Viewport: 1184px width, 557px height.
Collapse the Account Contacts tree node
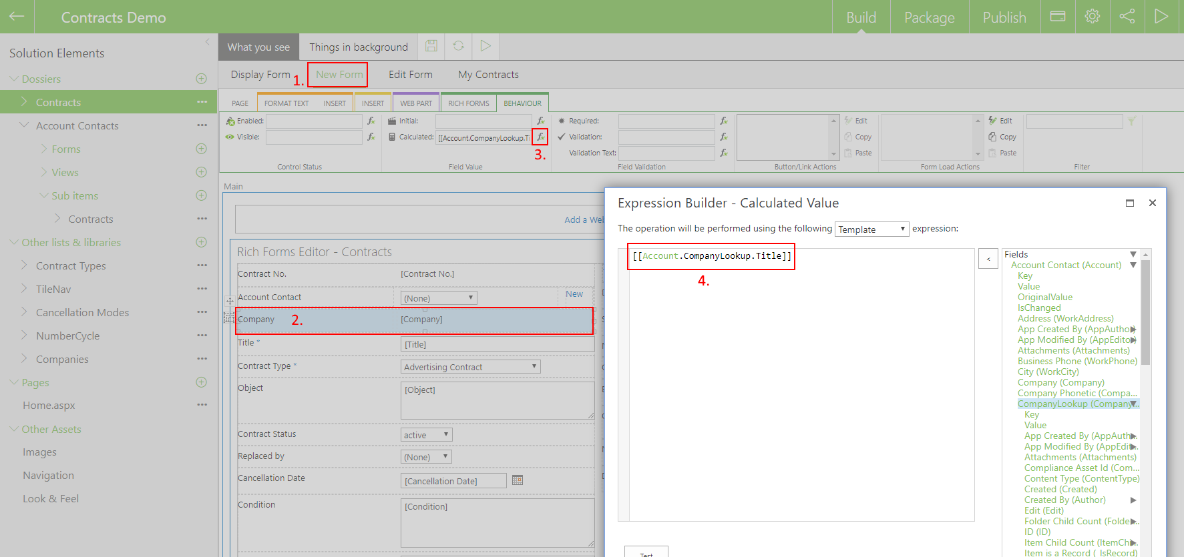click(25, 125)
